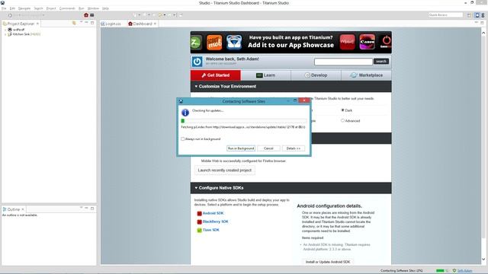
Task: Open the Edit menu
Action: coord(12,8)
